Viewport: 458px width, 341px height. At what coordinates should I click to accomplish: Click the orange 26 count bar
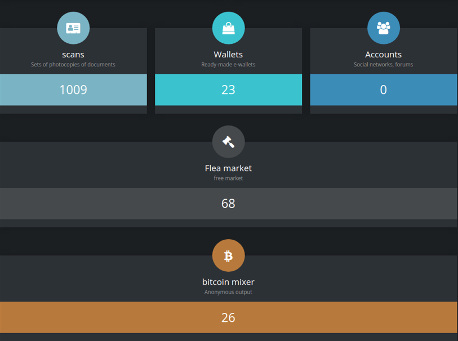(228, 317)
